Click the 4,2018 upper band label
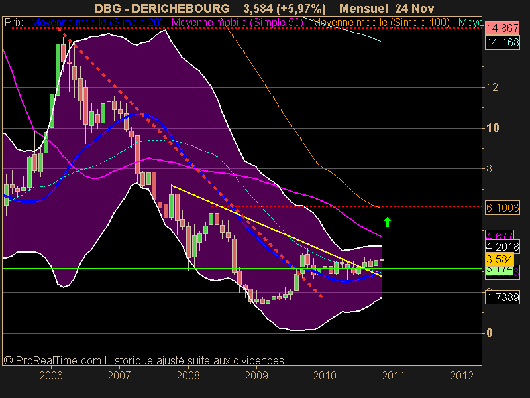 (x=502, y=247)
